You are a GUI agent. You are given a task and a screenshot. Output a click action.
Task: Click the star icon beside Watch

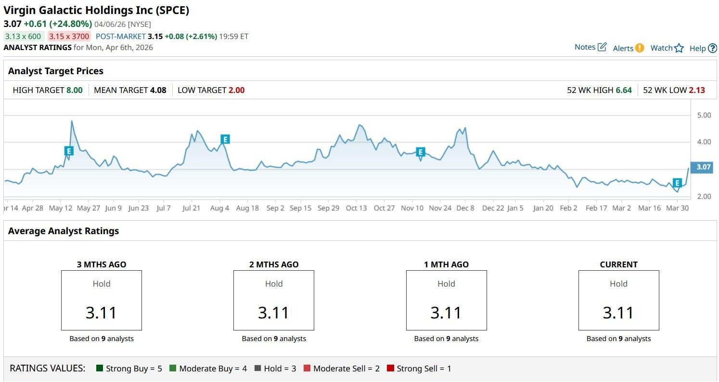pyautogui.click(x=679, y=48)
